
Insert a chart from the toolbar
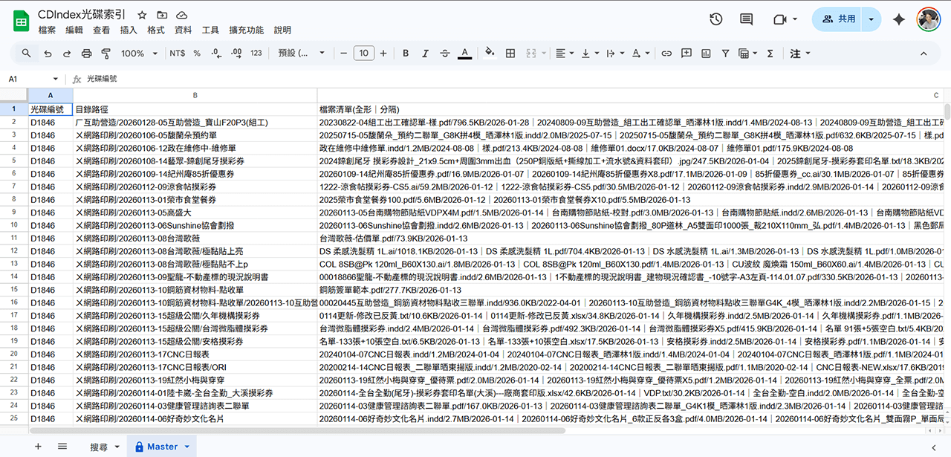click(705, 54)
